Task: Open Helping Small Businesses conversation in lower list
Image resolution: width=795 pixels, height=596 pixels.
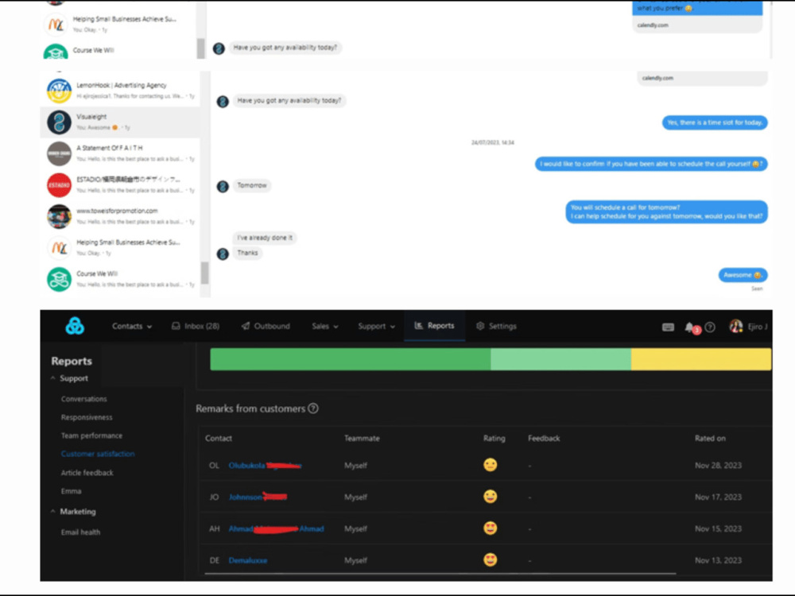Action: click(120, 248)
